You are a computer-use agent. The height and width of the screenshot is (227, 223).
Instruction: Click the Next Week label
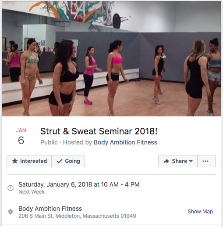click(x=32, y=192)
